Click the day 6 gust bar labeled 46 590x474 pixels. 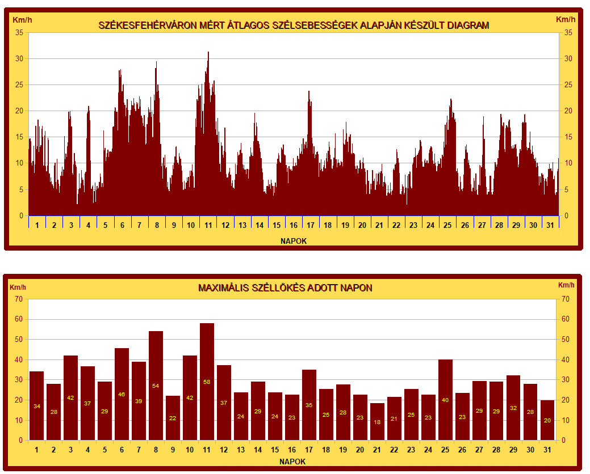(x=122, y=394)
